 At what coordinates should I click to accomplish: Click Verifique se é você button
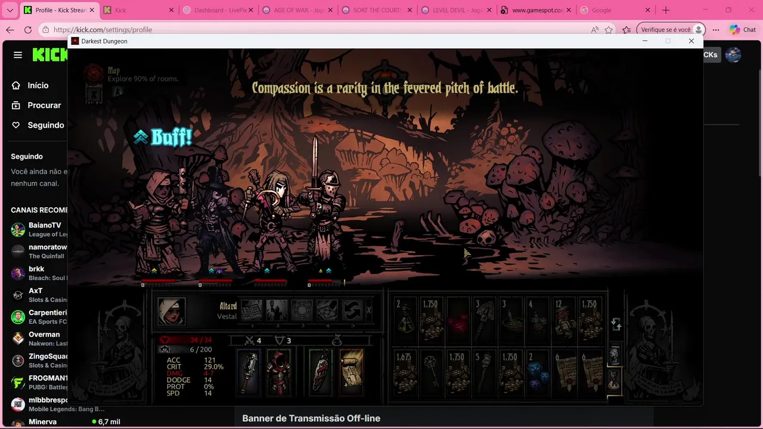click(671, 30)
